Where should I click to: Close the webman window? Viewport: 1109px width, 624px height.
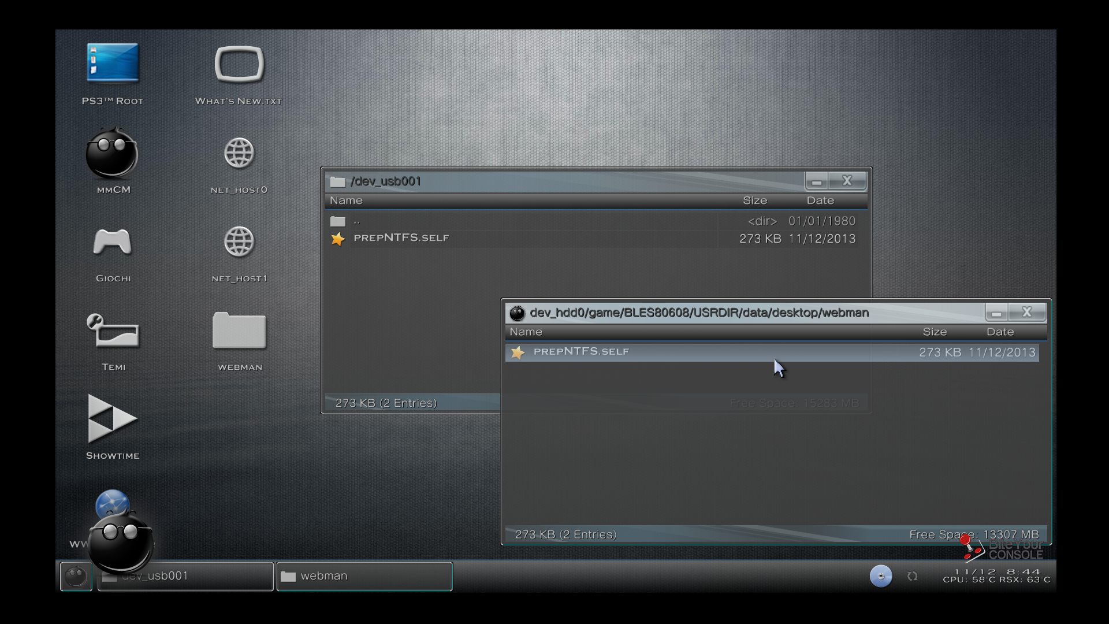click(1027, 313)
